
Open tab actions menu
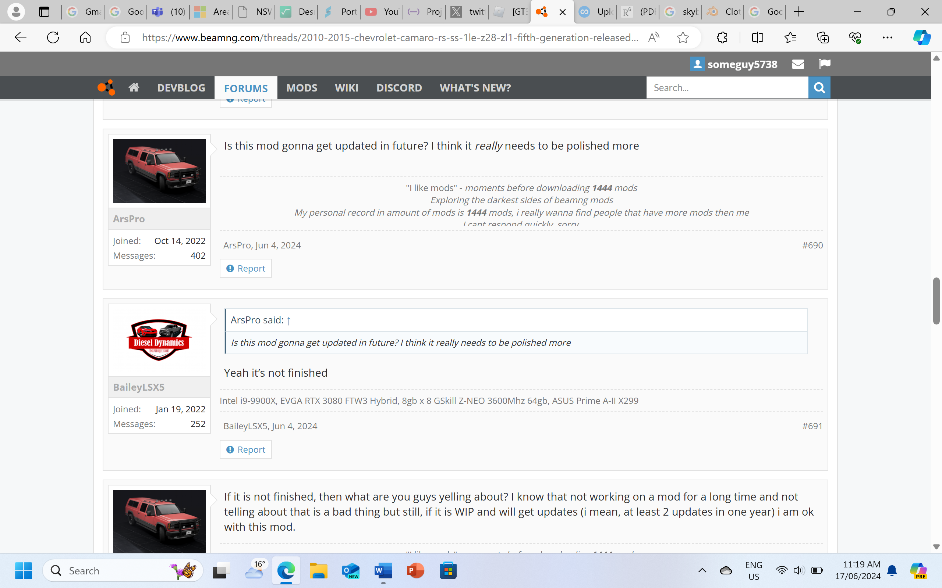click(45, 12)
